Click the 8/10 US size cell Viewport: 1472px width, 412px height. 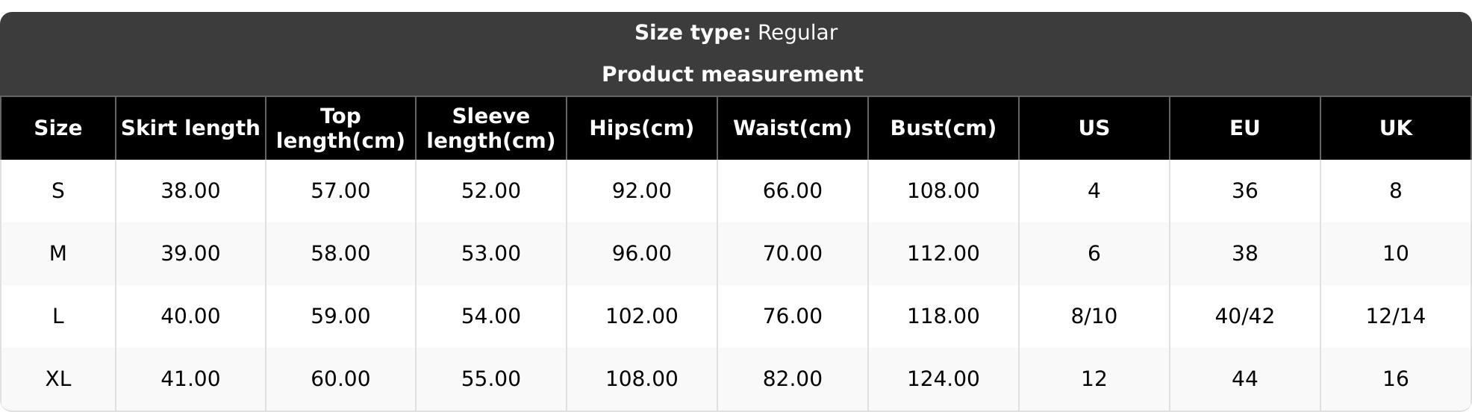1094,316
